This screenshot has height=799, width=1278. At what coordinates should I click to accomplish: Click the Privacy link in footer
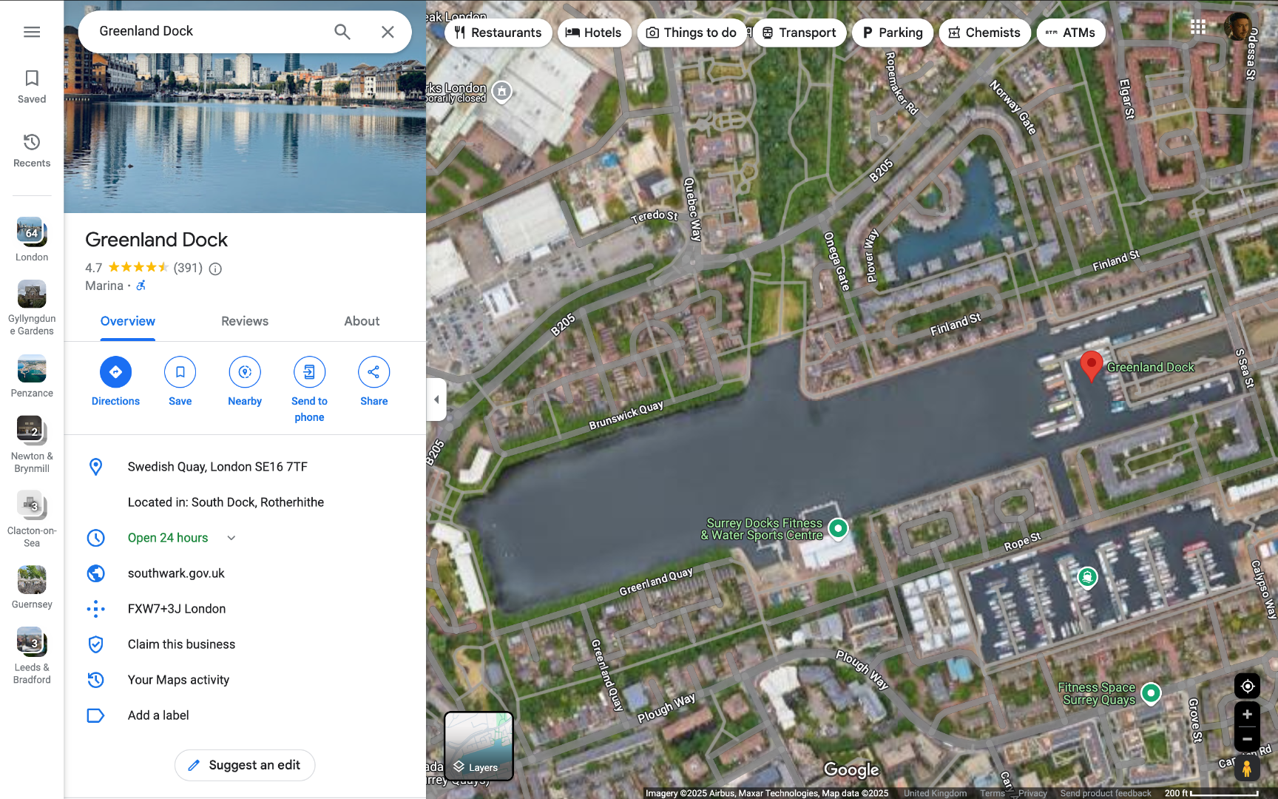[x=1032, y=793]
